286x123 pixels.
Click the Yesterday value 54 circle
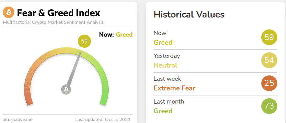[269, 60]
